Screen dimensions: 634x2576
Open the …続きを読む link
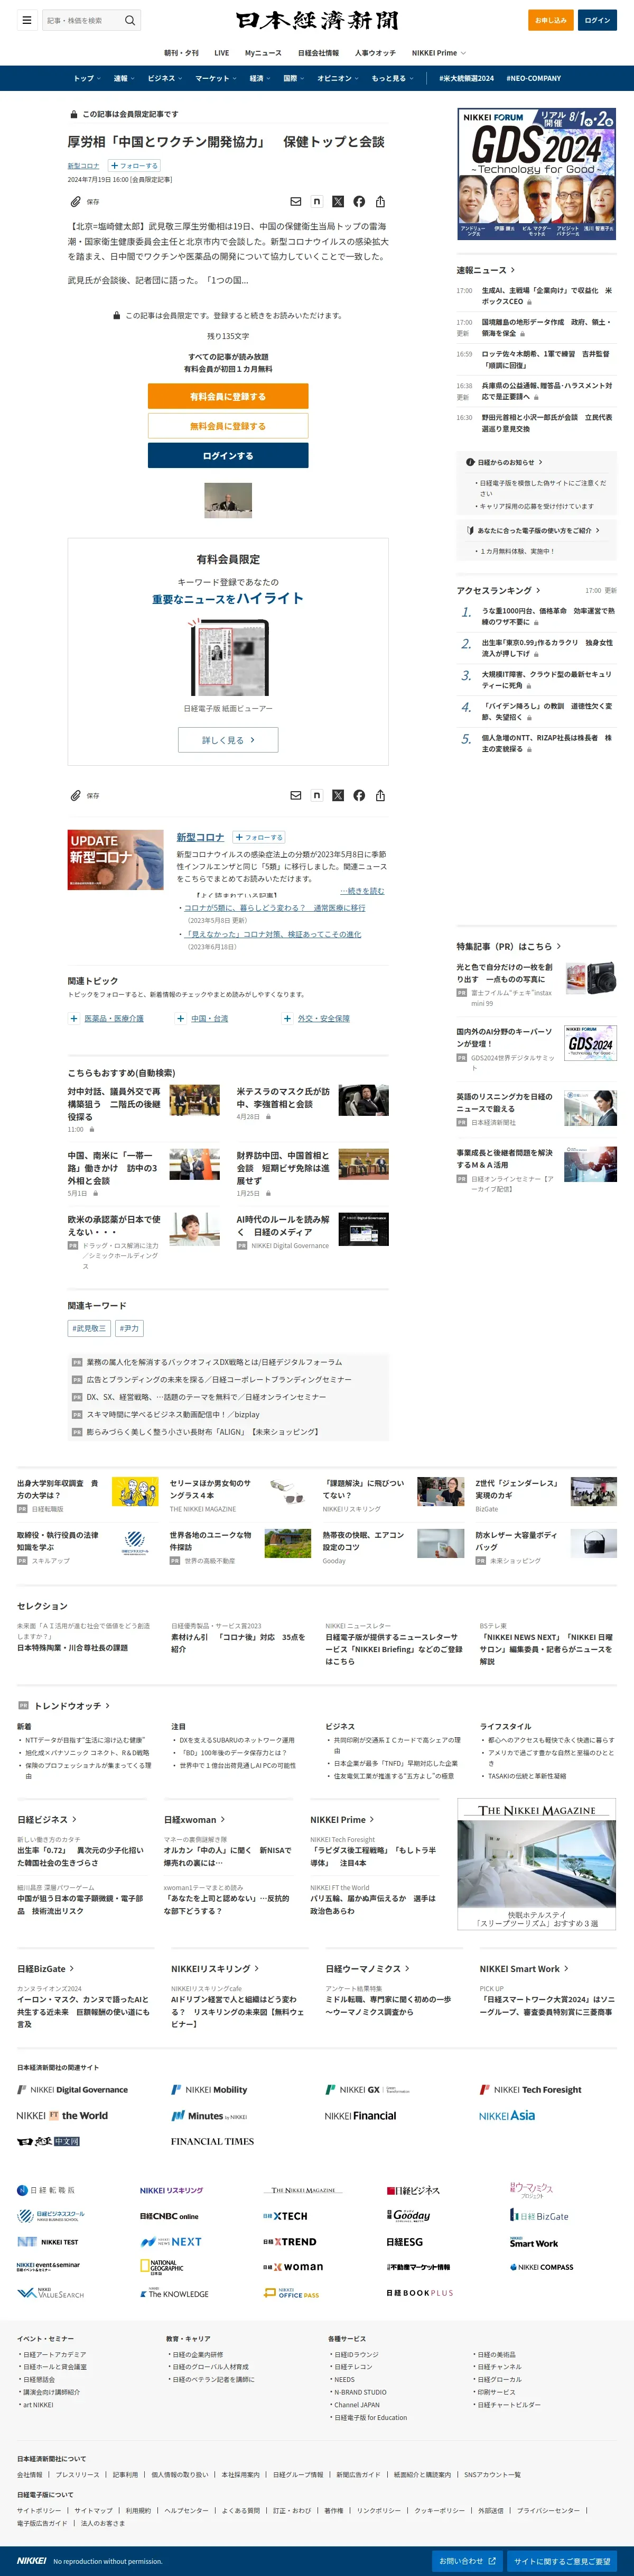point(362,890)
